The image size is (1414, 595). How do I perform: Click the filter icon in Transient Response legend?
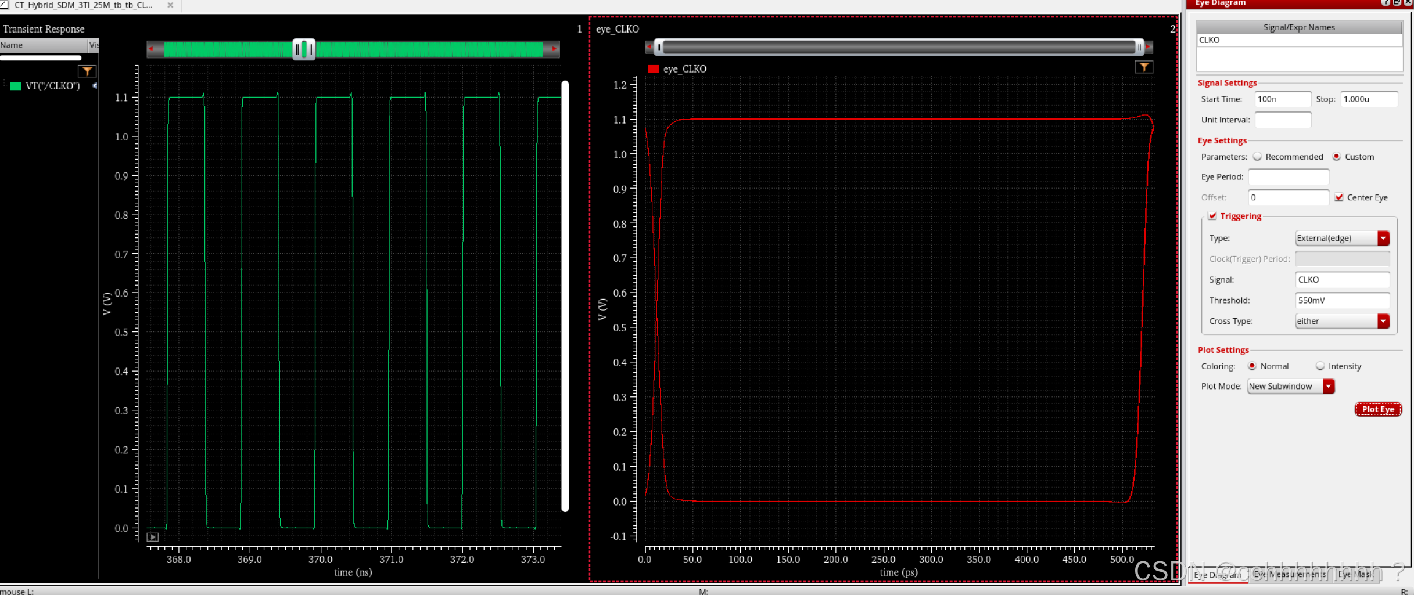(87, 71)
